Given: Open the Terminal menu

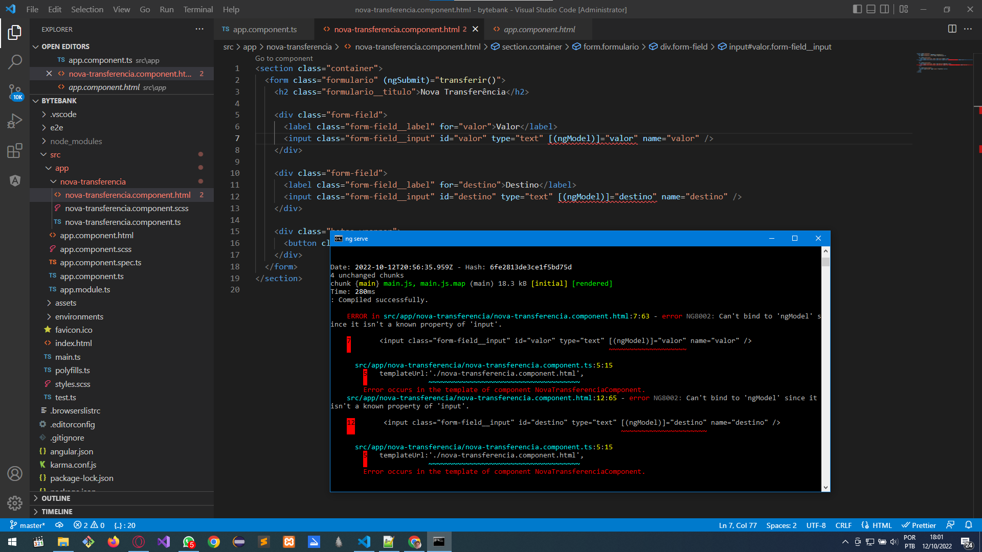Looking at the screenshot, I should tap(198, 9).
